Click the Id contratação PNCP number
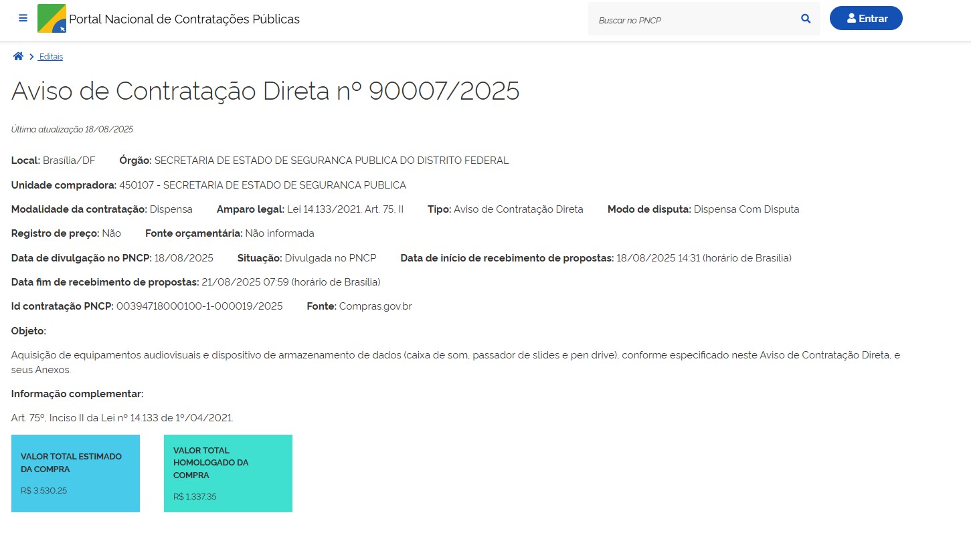This screenshot has width=971, height=535. (199, 306)
